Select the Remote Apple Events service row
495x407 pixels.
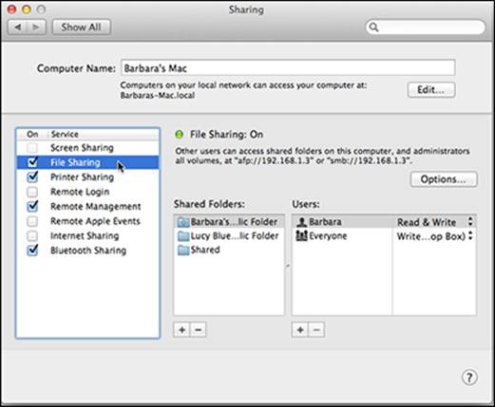pyautogui.click(x=87, y=221)
